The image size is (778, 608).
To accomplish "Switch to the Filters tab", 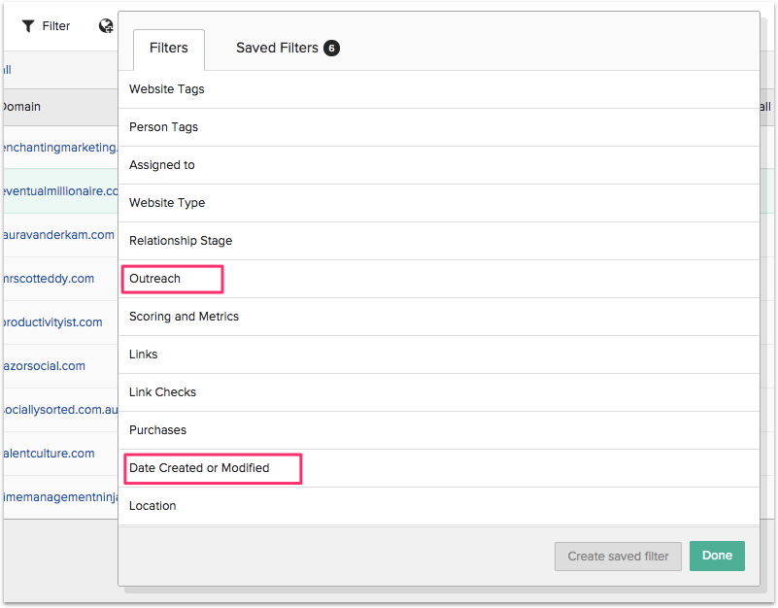I will (168, 47).
